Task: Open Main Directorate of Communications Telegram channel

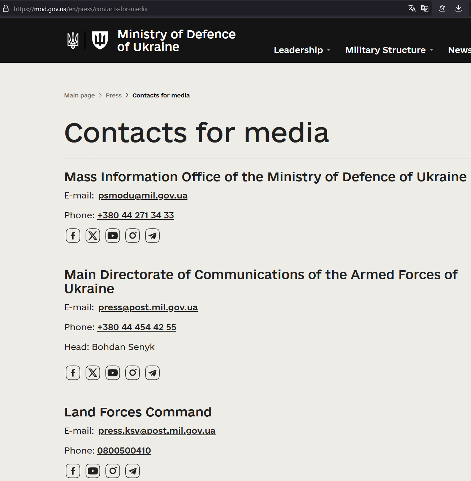Action: (152, 373)
